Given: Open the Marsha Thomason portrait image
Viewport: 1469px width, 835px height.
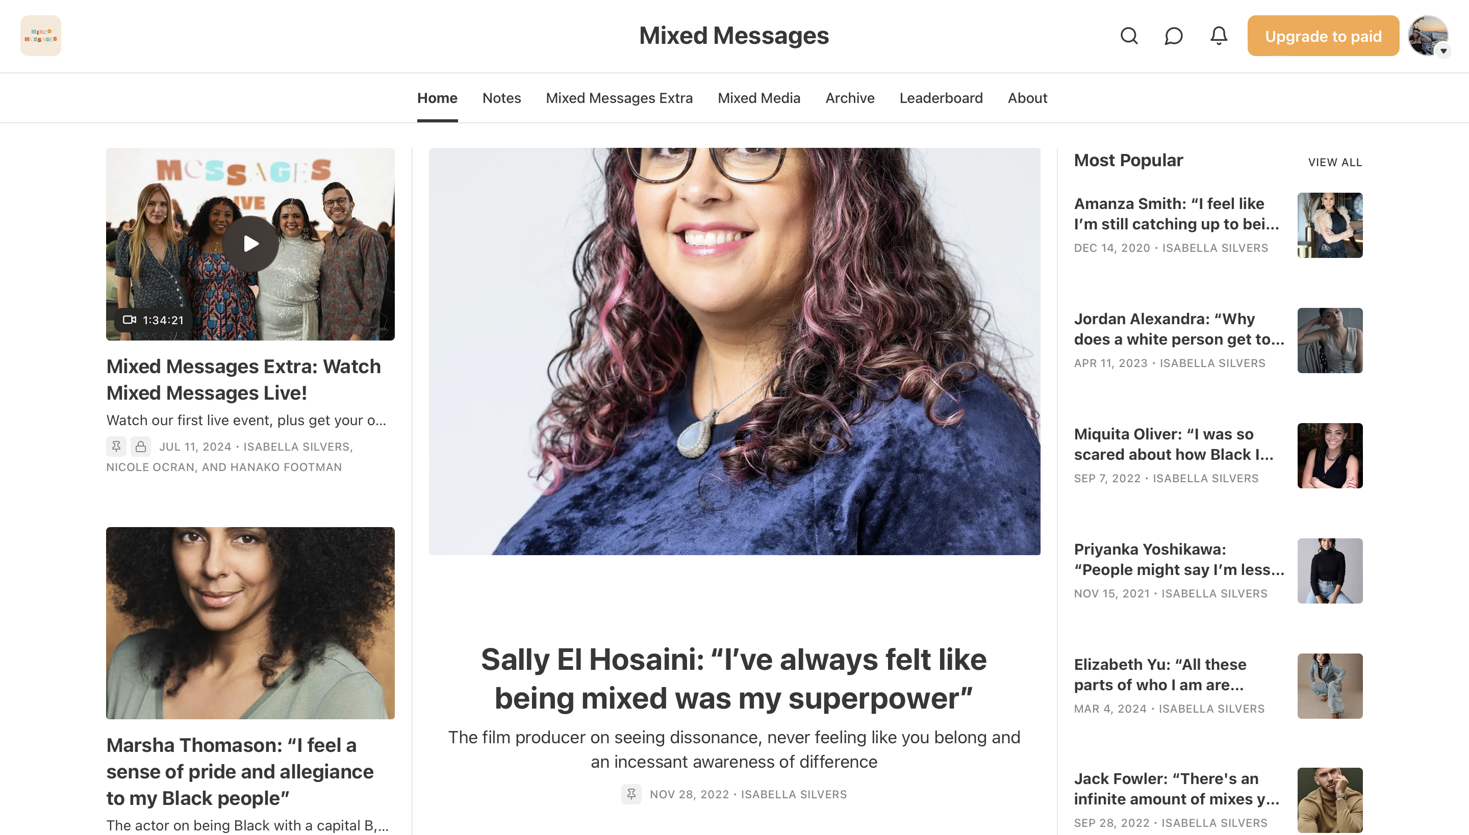Looking at the screenshot, I should [x=250, y=623].
